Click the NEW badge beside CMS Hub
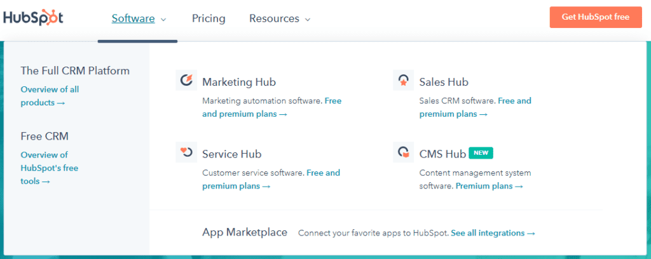This screenshot has height=259, width=651. pos(481,153)
